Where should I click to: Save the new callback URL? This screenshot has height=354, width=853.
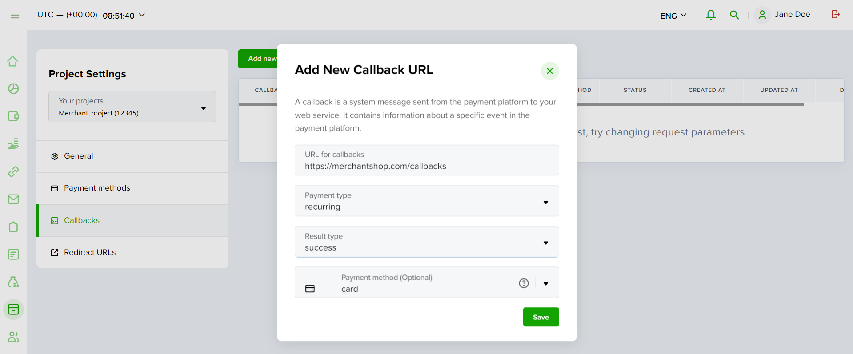click(541, 317)
